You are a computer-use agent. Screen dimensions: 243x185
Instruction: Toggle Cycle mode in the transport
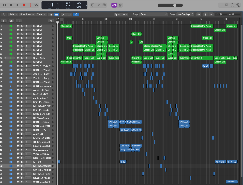(x=36, y=5)
